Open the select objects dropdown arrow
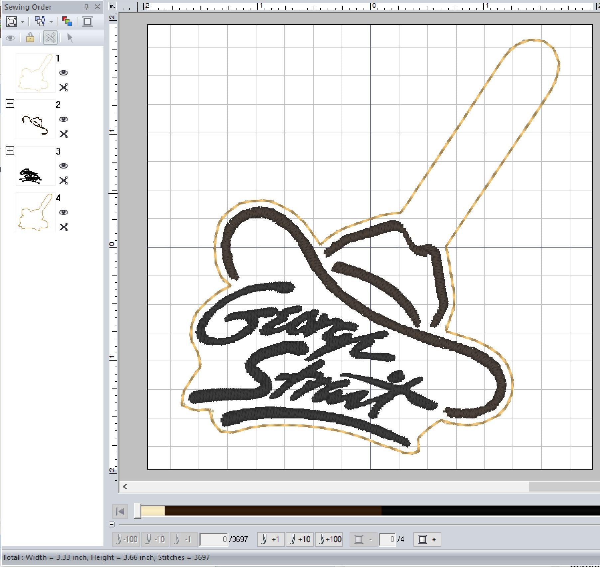600x567 pixels. click(x=51, y=22)
